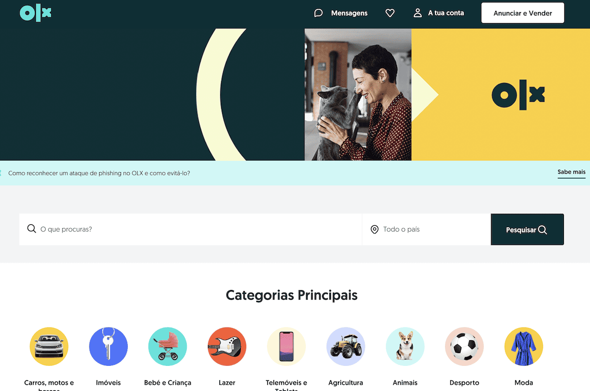This screenshot has height=391, width=590.
Task: Choose the Bebé e Criança stroller icon
Action: tap(168, 347)
